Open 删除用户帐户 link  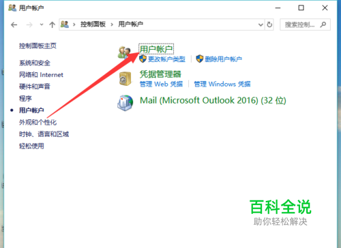(223, 59)
